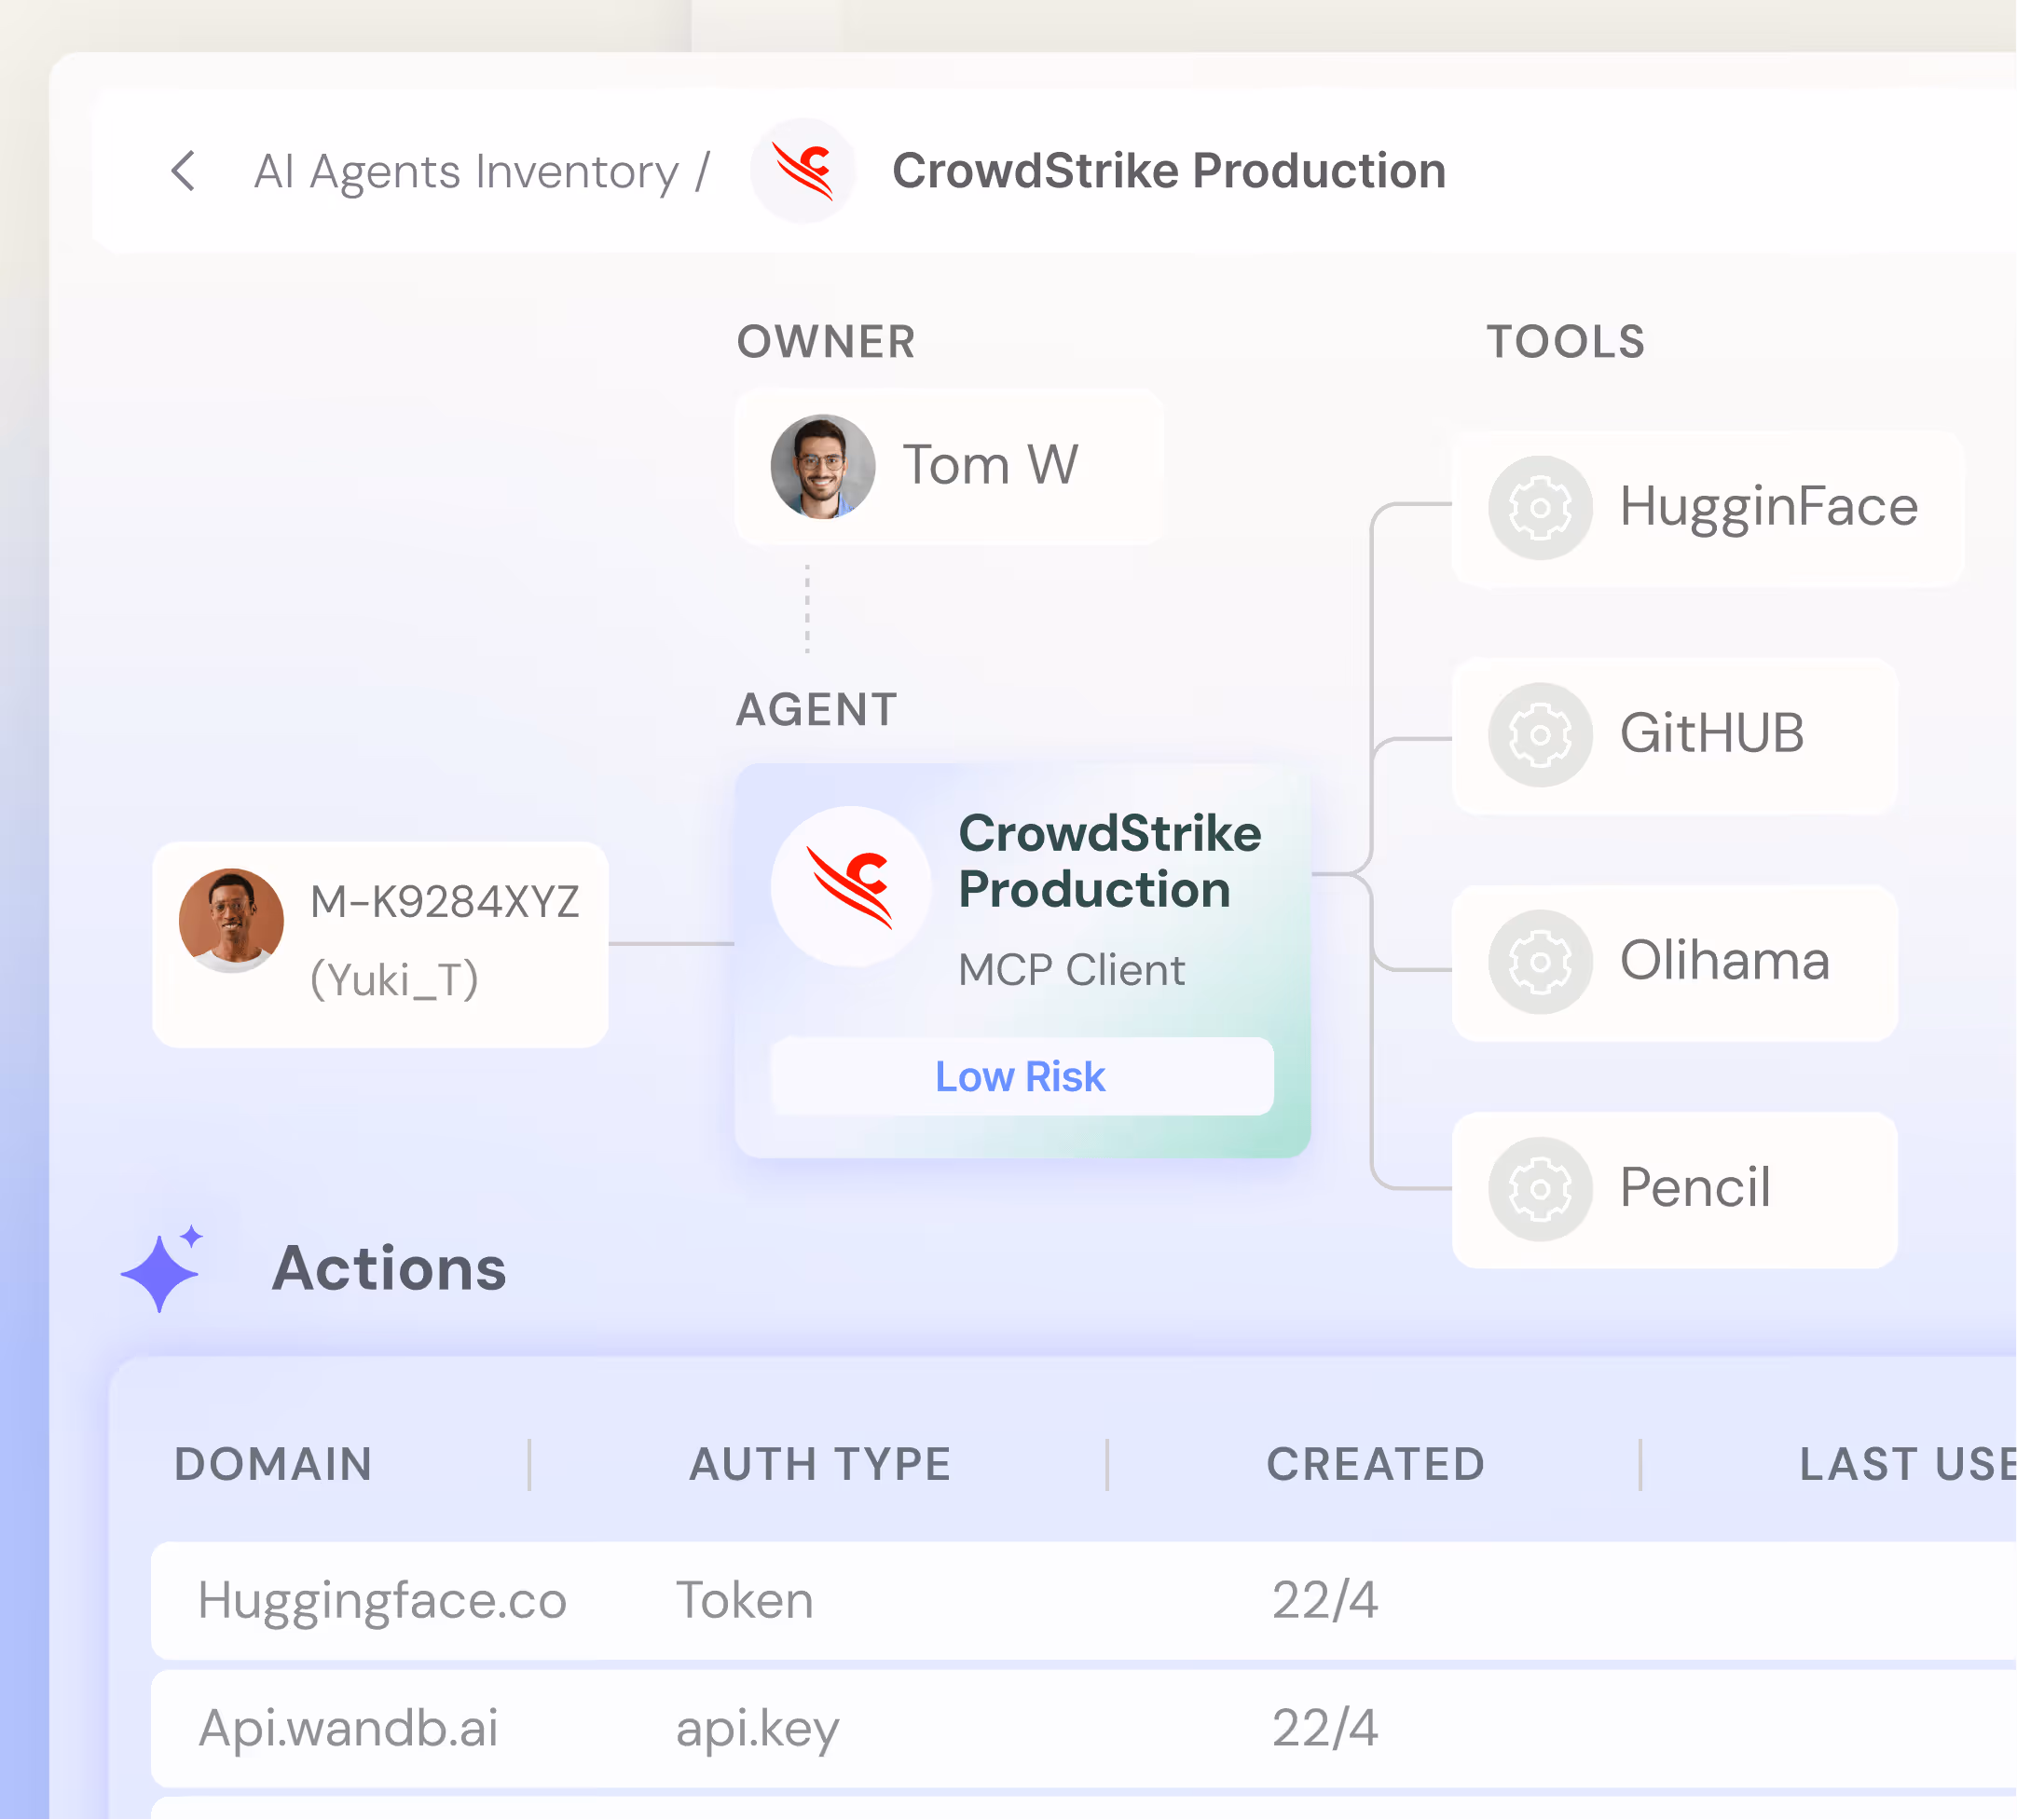Click the back chevron arrow

[x=183, y=171]
